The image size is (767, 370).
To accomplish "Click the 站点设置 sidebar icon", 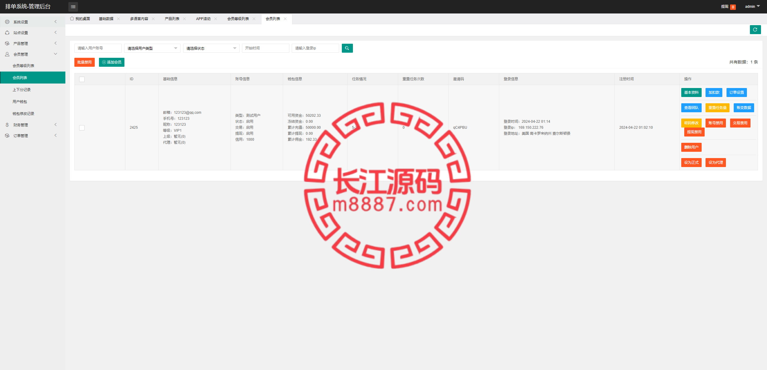I will point(7,33).
